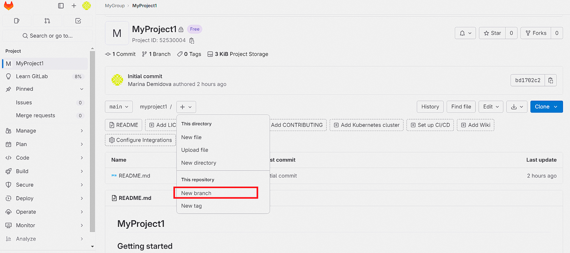
Task: Star the project
Action: pyautogui.click(x=492, y=33)
